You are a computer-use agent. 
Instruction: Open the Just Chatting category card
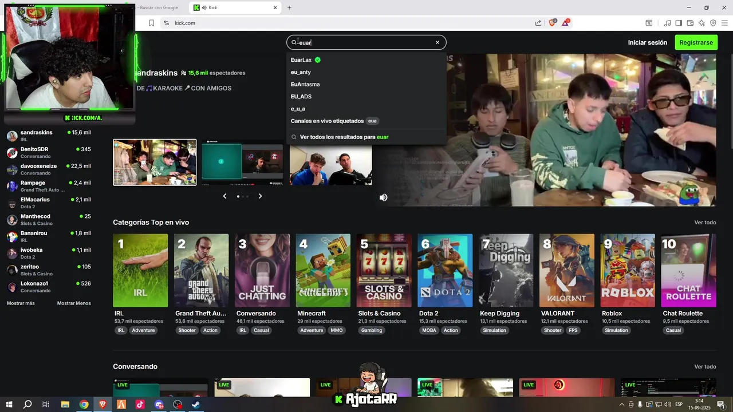pyautogui.click(x=262, y=271)
